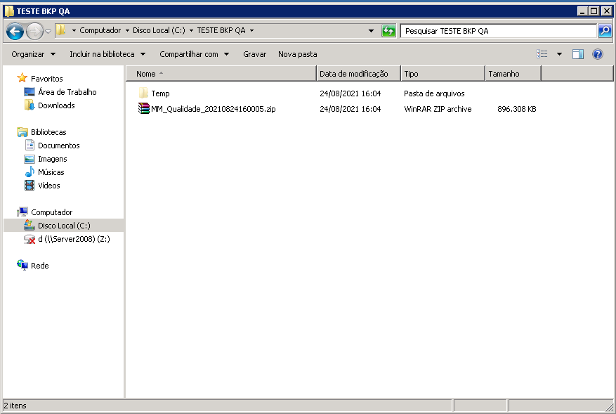Viewport: 616px width, 414px height.
Task: Click Pasta de arquivos type text
Action: tap(434, 93)
